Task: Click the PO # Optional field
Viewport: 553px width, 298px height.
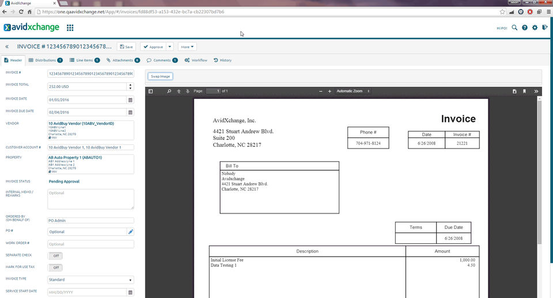Action: click(87, 232)
